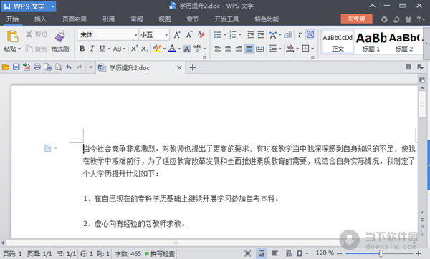Apply the yellow text highlight color
This screenshot has width=430, height=259.
157,49
